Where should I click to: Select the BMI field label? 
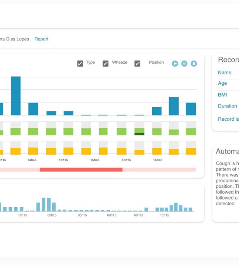(x=222, y=95)
